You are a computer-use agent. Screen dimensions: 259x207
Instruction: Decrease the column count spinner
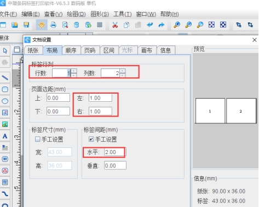(123, 75)
